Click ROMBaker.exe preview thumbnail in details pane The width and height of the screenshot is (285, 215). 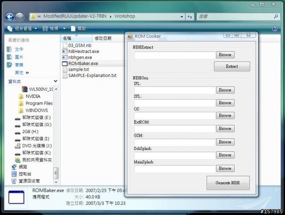tap(16, 197)
